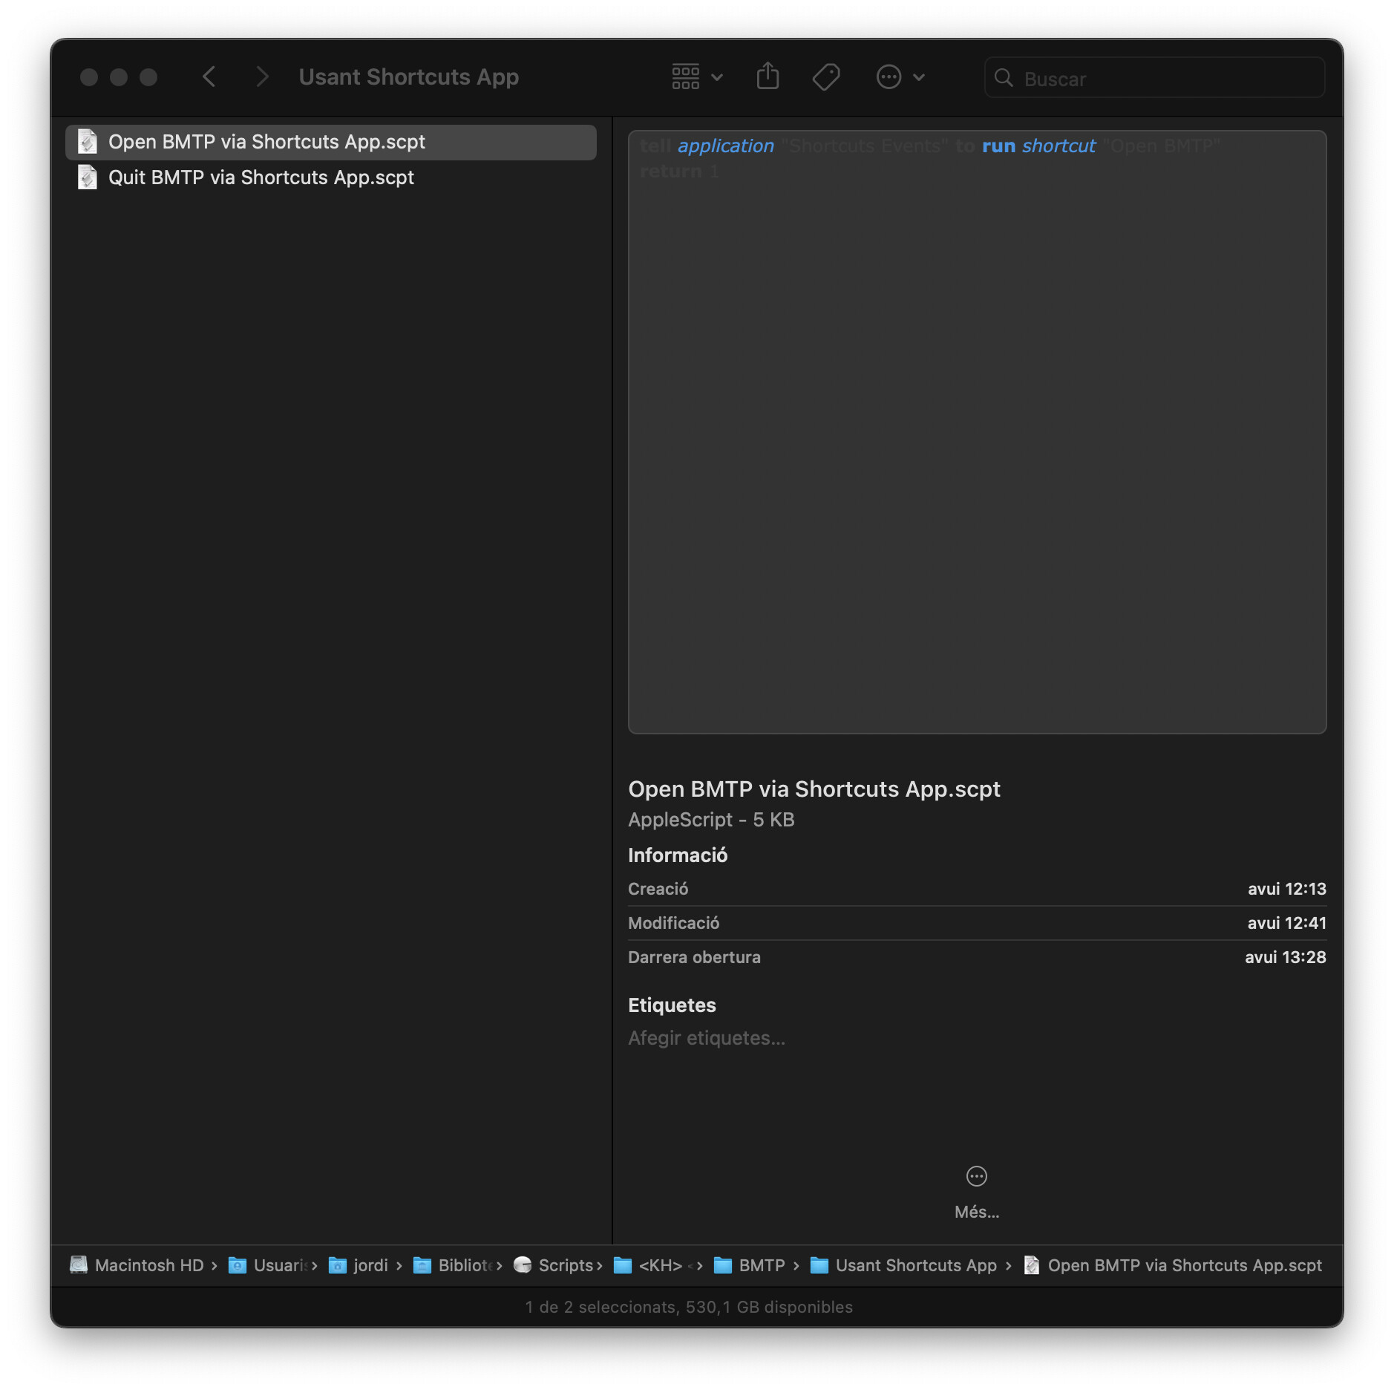Click the jordi home folder icon
Screen dimensions: 1394x1390
point(338,1265)
